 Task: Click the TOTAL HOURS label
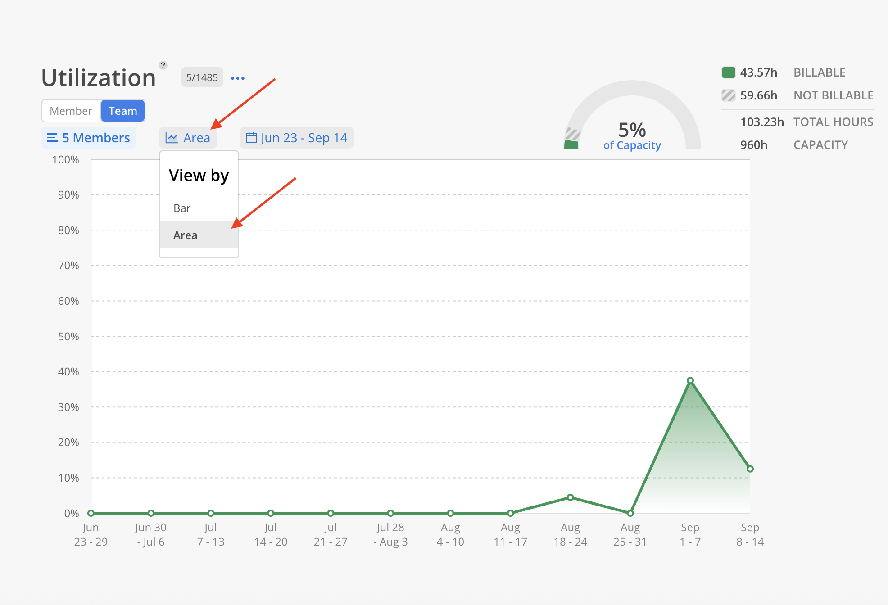coord(834,122)
